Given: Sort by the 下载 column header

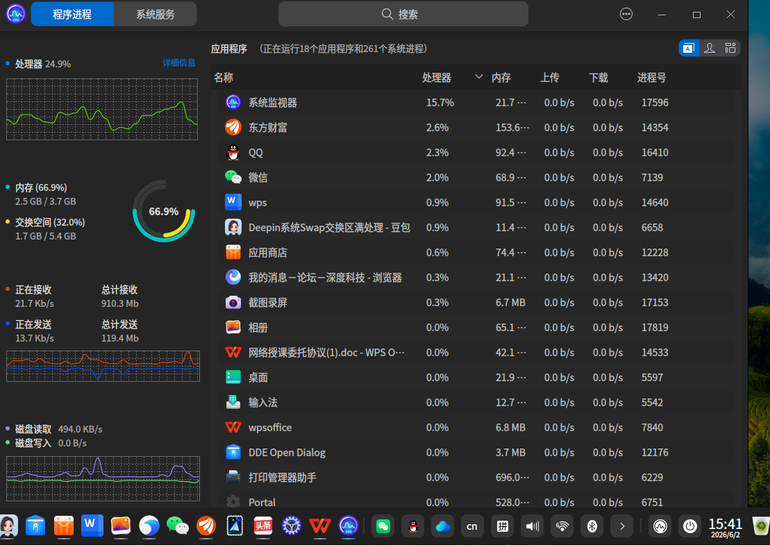Looking at the screenshot, I should tap(598, 78).
